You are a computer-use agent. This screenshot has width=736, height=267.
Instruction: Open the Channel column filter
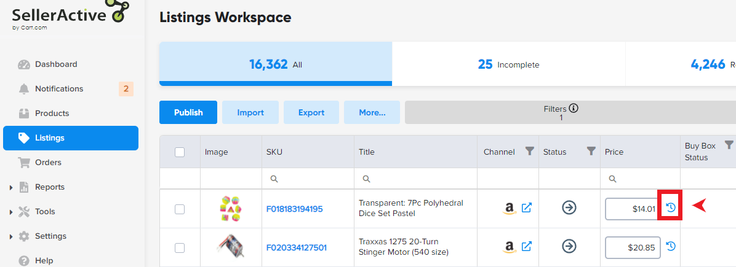(x=529, y=151)
